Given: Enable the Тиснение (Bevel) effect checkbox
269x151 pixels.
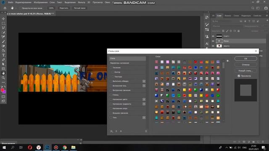Looking at the screenshot, I should tap(111, 68).
